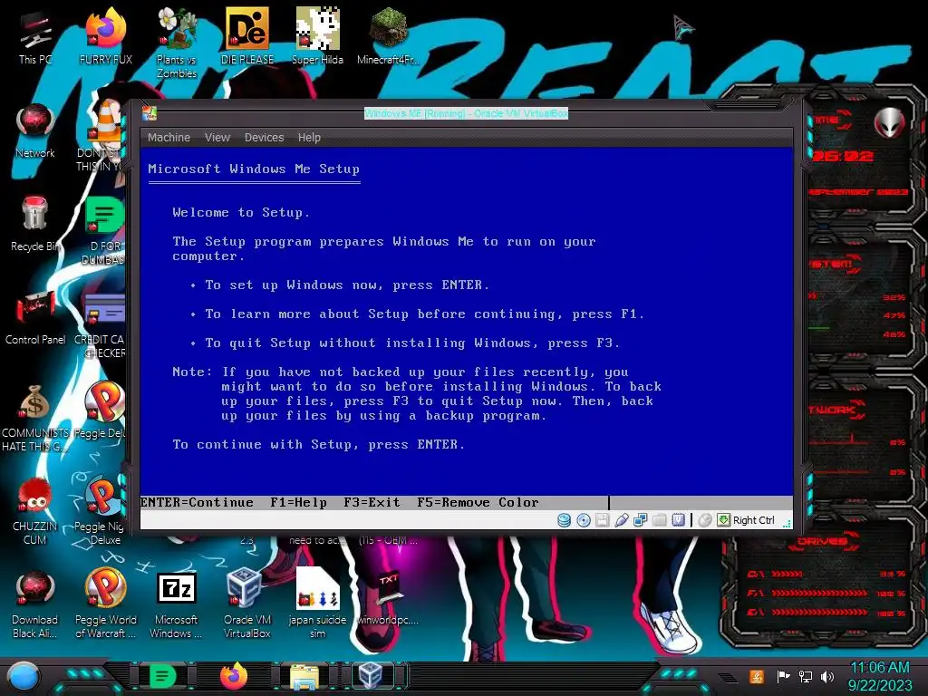Open the Machine menu in VirtualBox
Image resolution: width=928 pixels, height=696 pixels.
(x=169, y=138)
